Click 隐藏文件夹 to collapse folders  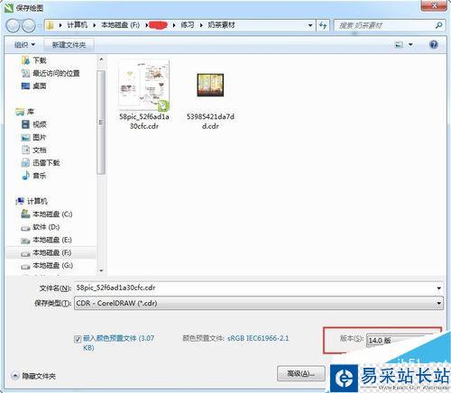33,376
